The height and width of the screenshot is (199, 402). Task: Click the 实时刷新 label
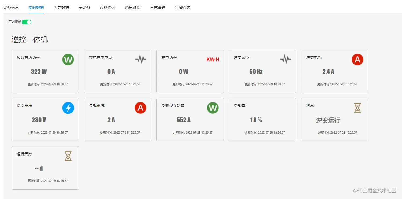[x=15, y=22]
